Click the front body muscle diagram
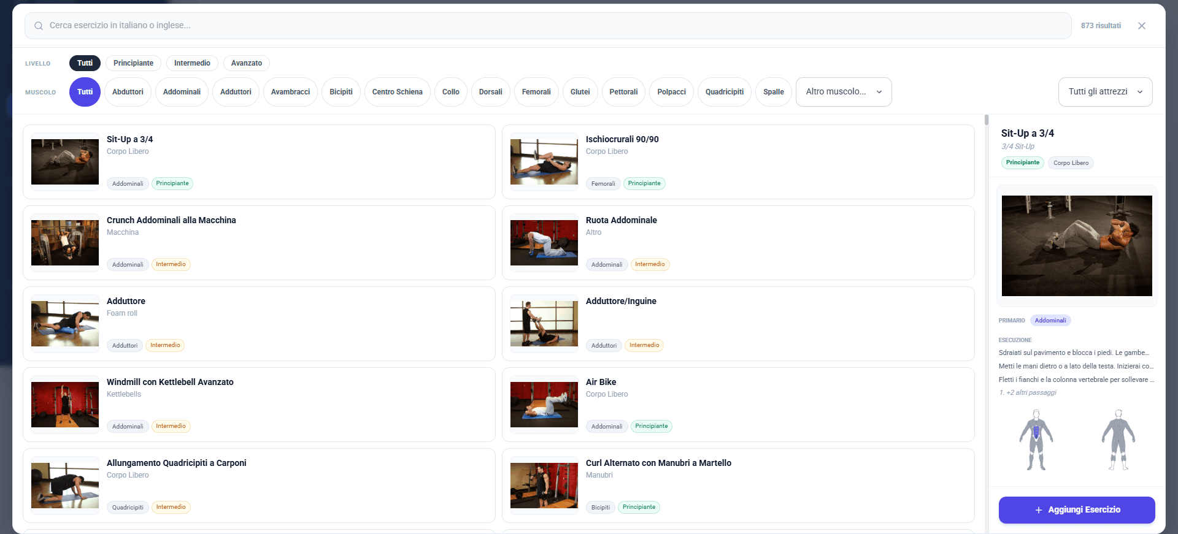 coord(1036,440)
